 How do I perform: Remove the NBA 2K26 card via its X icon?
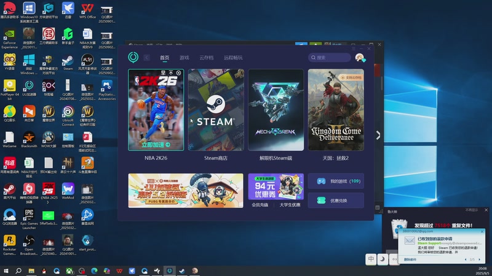[x=178, y=72]
